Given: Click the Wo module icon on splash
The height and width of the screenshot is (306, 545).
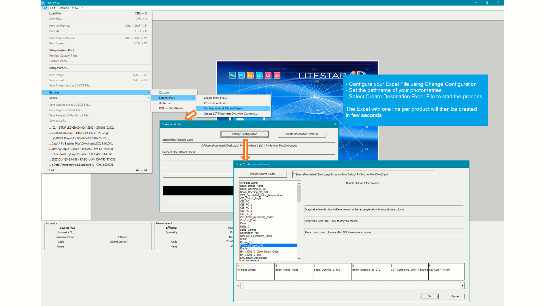Looking at the screenshot, I should 232,75.
